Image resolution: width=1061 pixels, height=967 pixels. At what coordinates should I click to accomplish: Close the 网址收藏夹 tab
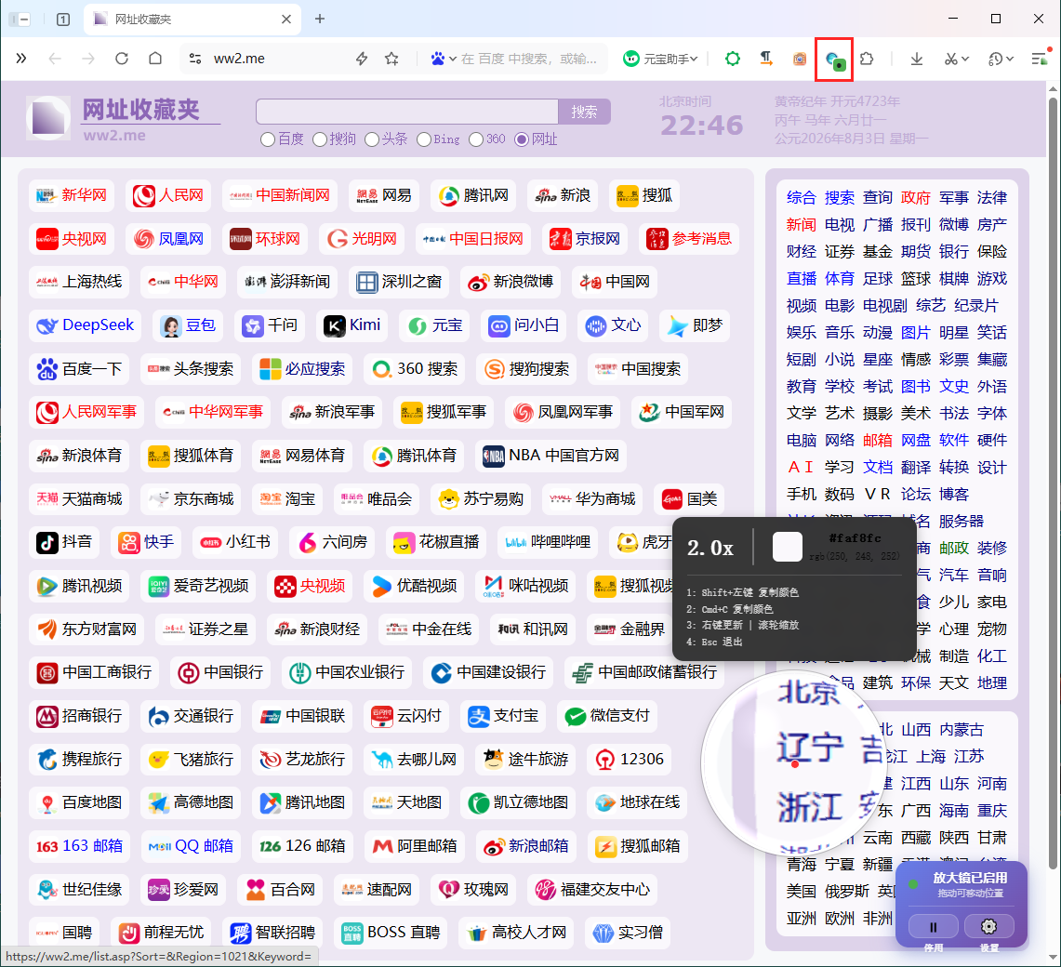click(286, 19)
